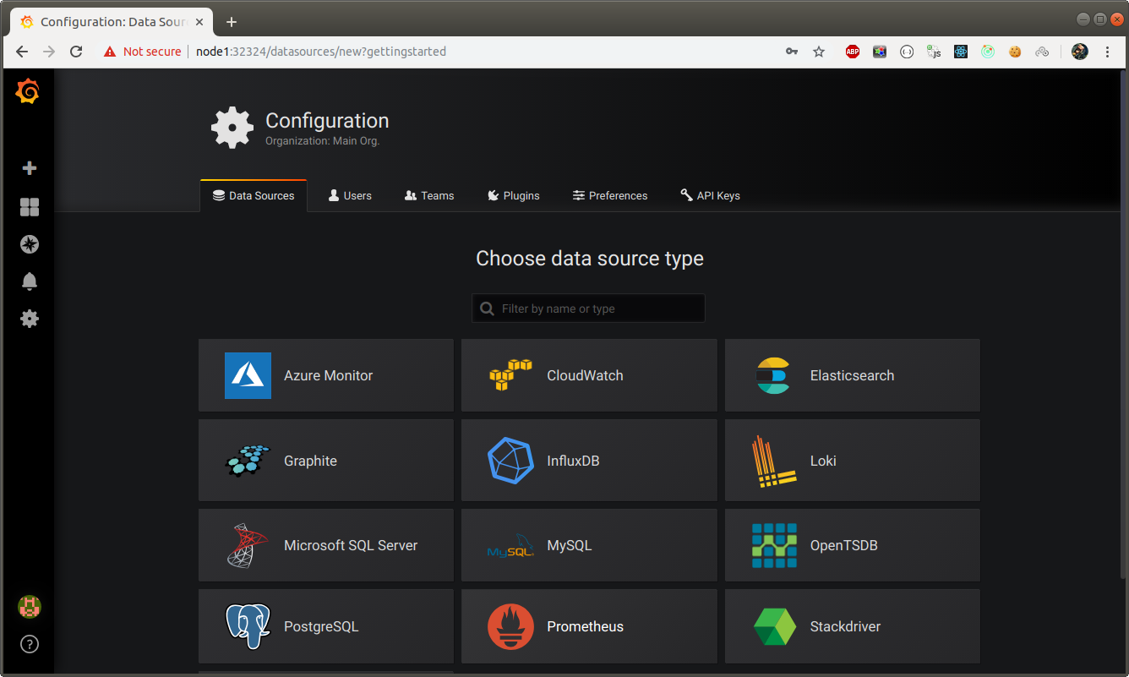Screen dimensions: 1129x677
Task: Select the OpenTSDB logo icon
Action: (774, 545)
